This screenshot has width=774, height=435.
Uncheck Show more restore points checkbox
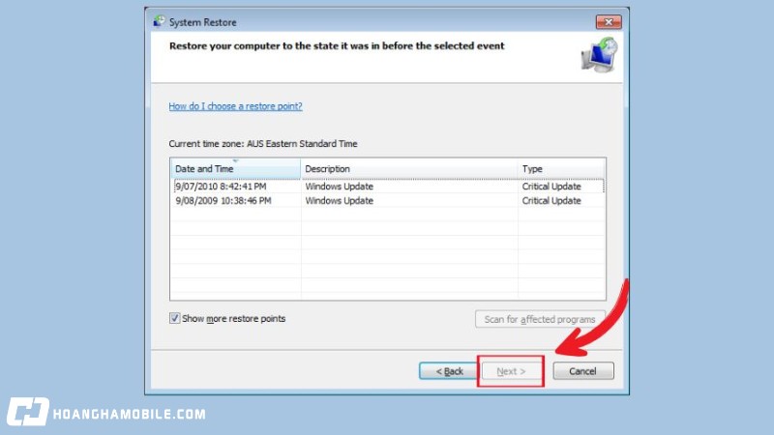tap(175, 318)
